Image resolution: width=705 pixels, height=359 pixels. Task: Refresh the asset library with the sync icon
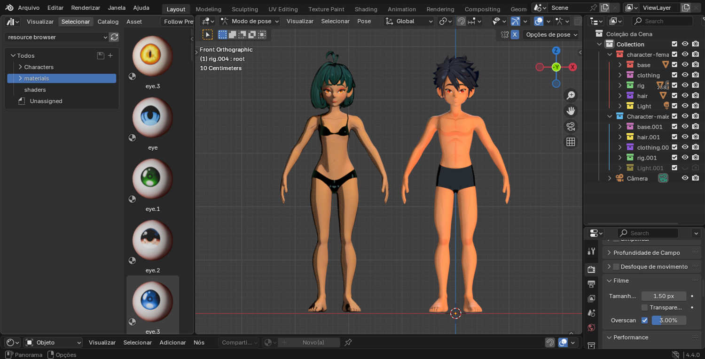pyautogui.click(x=114, y=37)
